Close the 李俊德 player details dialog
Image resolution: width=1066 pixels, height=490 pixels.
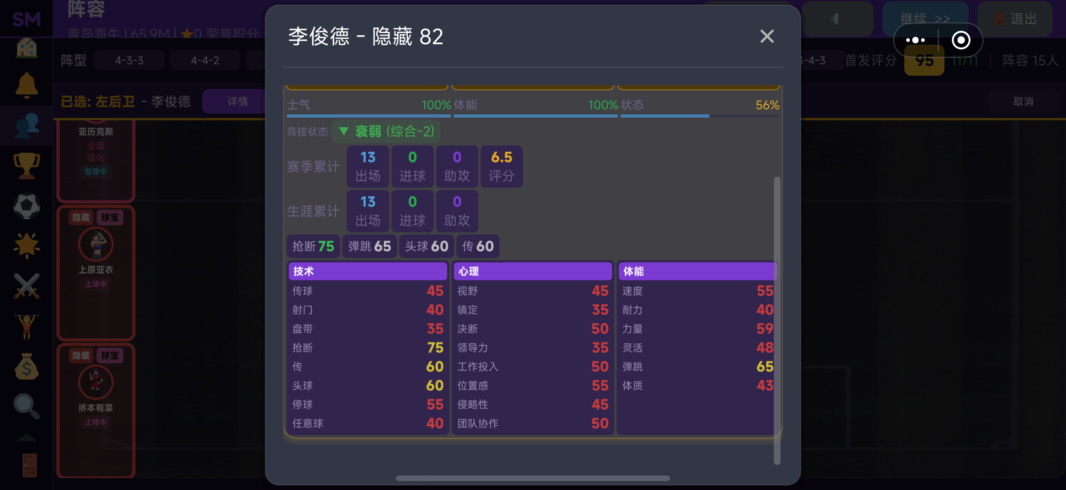point(767,36)
